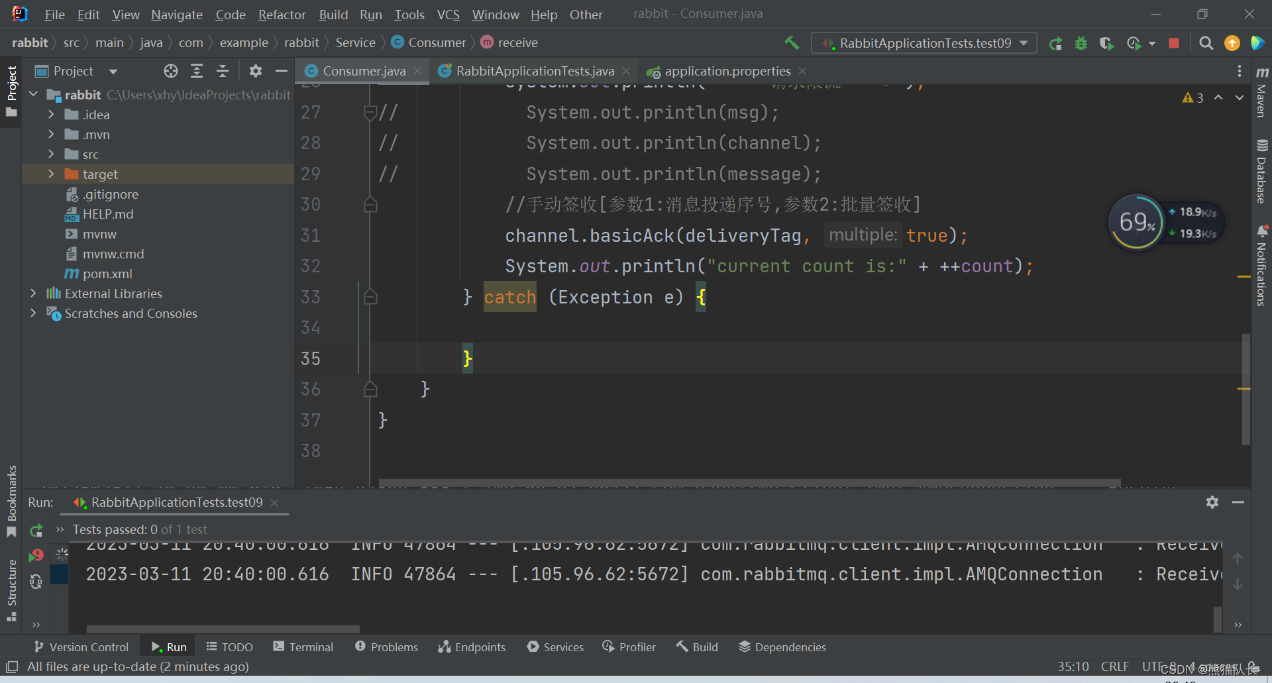Toggle fold marker at line 30
The image size is (1272, 683).
click(370, 205)
